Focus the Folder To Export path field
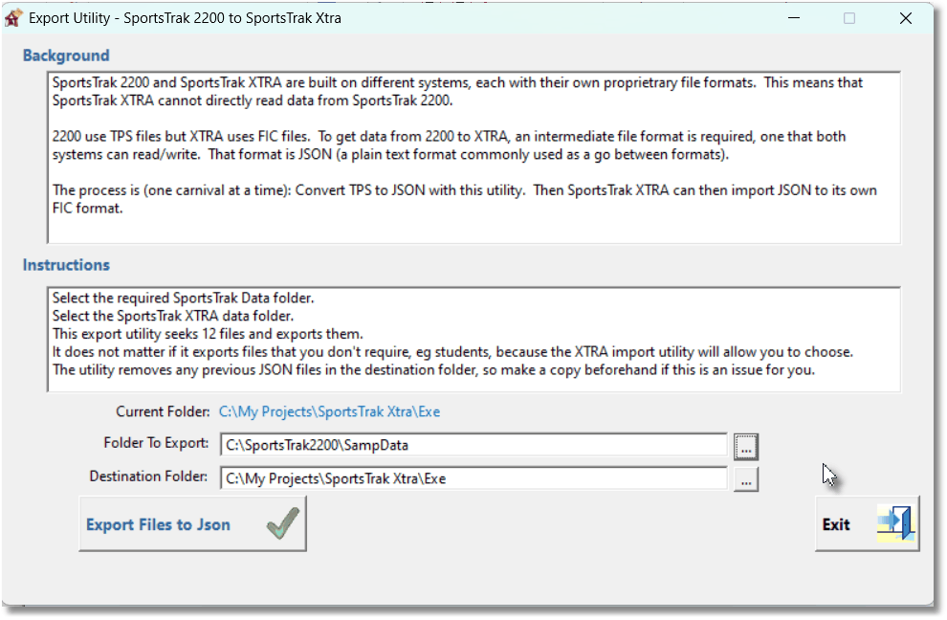This screenshot has width=947, height=620. 473,445
